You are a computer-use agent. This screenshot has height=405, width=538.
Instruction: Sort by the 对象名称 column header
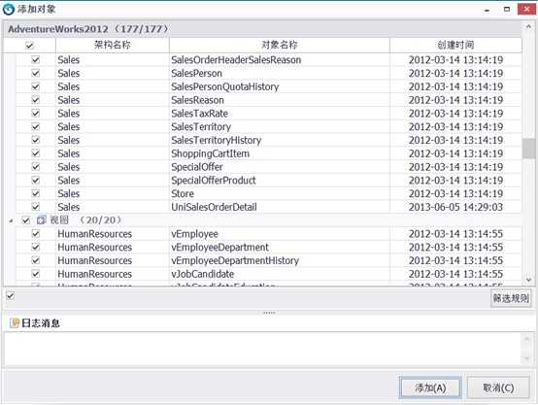(x=280, y=45)
